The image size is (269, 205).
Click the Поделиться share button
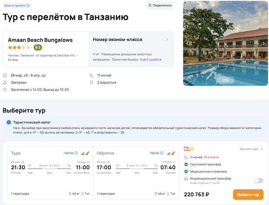[x=160, y=5]
